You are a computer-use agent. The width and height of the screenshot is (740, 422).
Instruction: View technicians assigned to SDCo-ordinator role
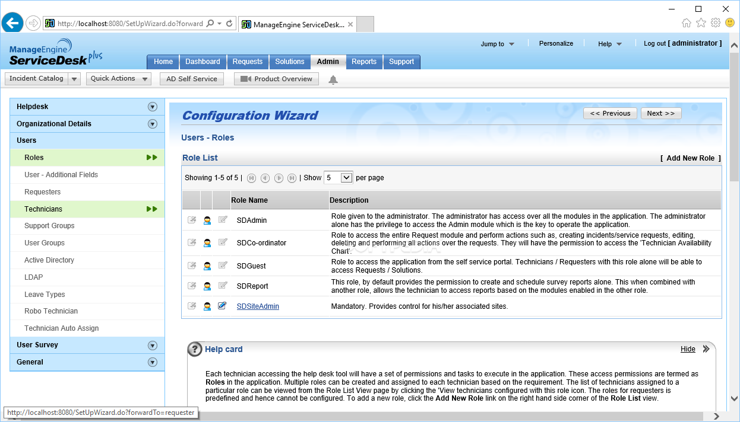click(x=207, y=242)
